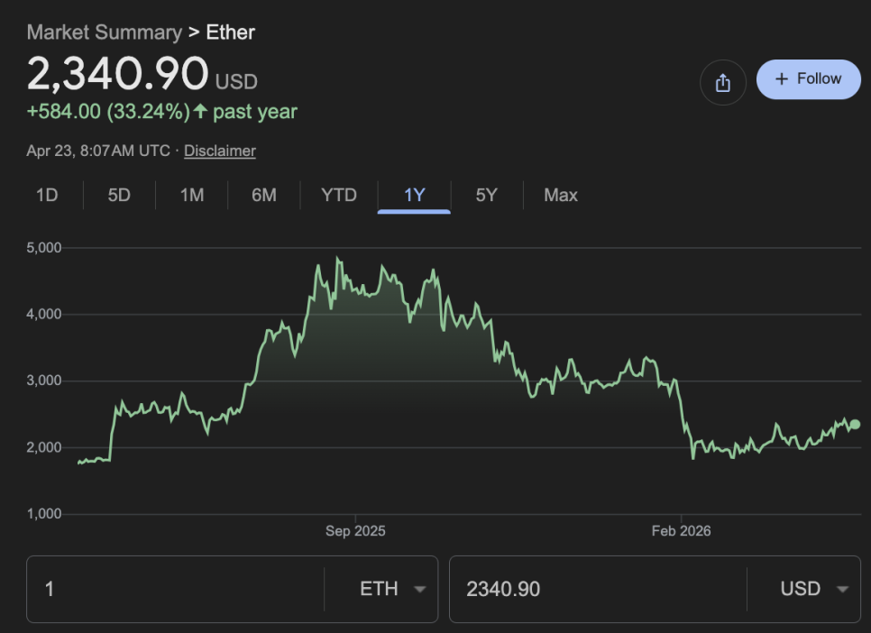The height and width of the screenshot is (633, 871).
Task: Click the 2340.90 USD amount field
Action: point(595,589)
